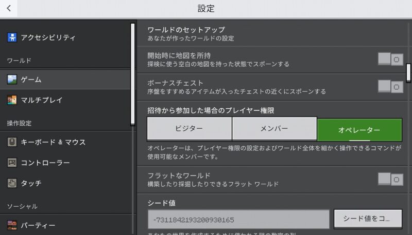Click the sidebar scrollbar

tap(133, 74)
